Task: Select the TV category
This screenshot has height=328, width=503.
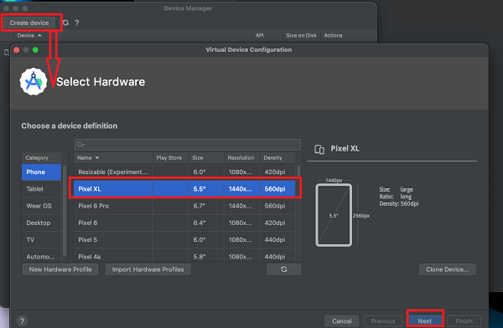Action: pyautogui.click(x=41, y=240)
